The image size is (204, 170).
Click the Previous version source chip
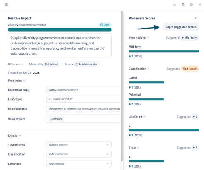[x=87, y=64]
